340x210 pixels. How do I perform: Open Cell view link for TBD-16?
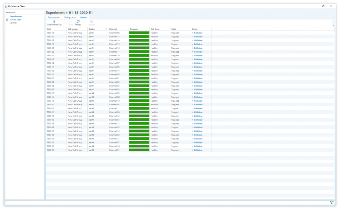[x=198, y=33]
